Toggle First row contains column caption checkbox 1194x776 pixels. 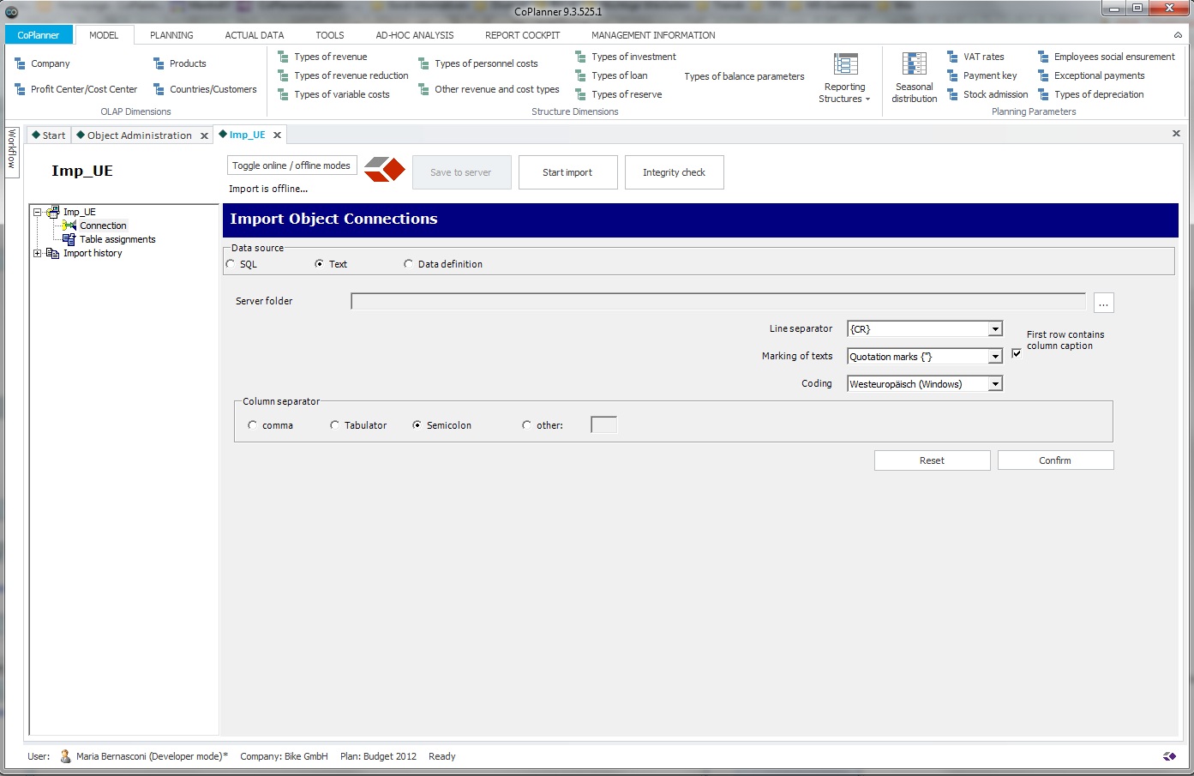click(1017, 353)
